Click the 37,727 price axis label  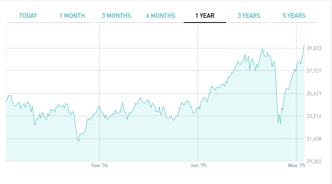coord(314,71)
